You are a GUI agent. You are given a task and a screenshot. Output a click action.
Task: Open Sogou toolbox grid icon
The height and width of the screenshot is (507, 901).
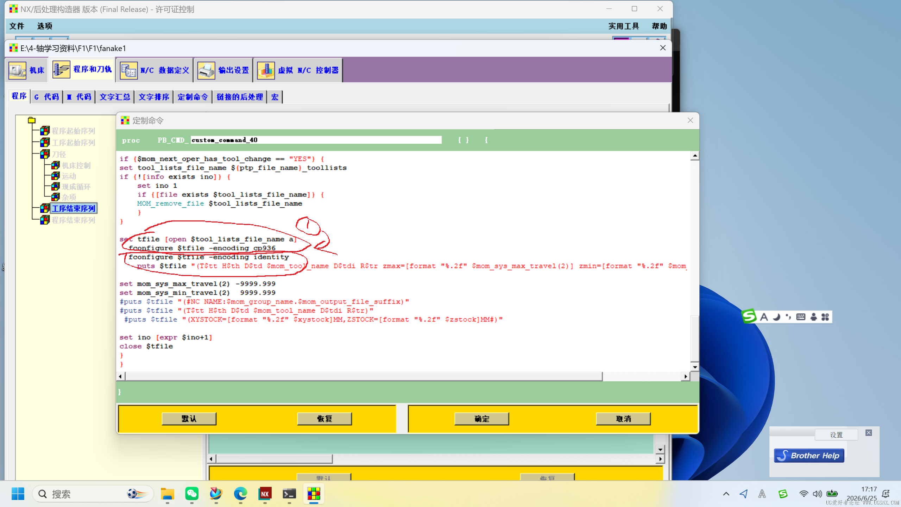point(825,317)
